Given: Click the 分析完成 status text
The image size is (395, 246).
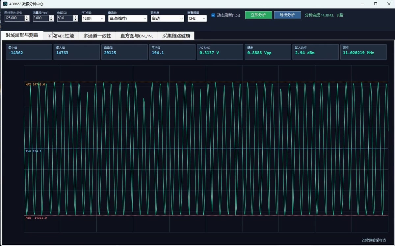Looking at the screenshot, I should (x=324, y=15).
